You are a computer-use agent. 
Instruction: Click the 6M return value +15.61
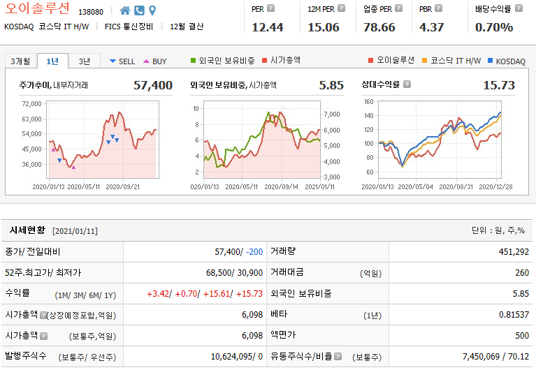pyautogui.click(x=216, y=294)
